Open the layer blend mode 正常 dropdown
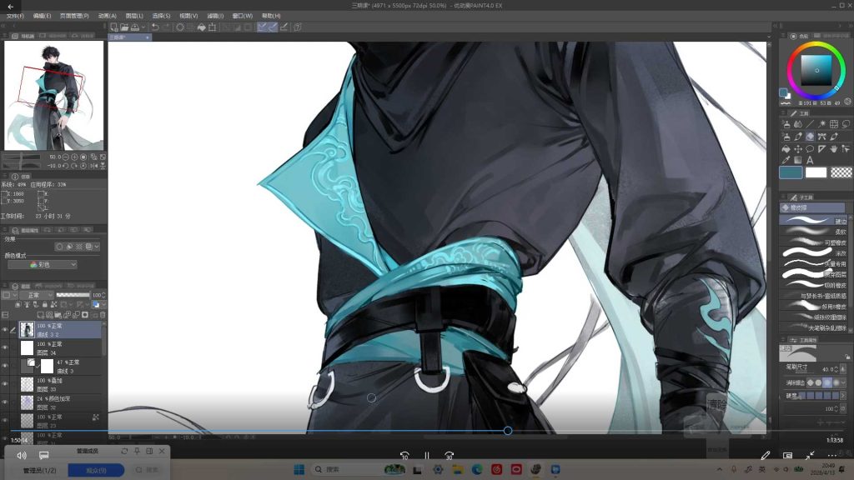The width and height of the screenshot is (854, 480). click(35, 295)
